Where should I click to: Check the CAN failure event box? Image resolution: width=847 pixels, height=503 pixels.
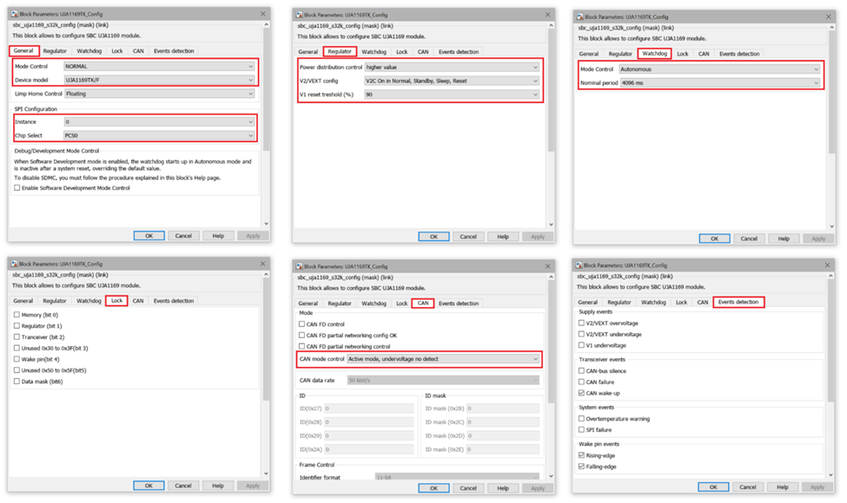pos(582,382)
